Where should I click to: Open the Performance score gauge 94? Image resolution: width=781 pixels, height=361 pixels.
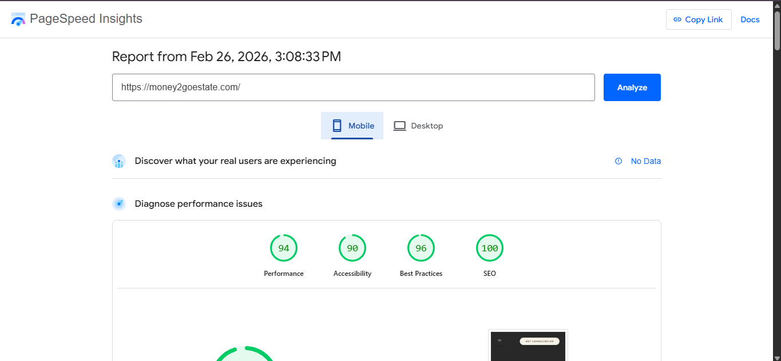(284, 248)
